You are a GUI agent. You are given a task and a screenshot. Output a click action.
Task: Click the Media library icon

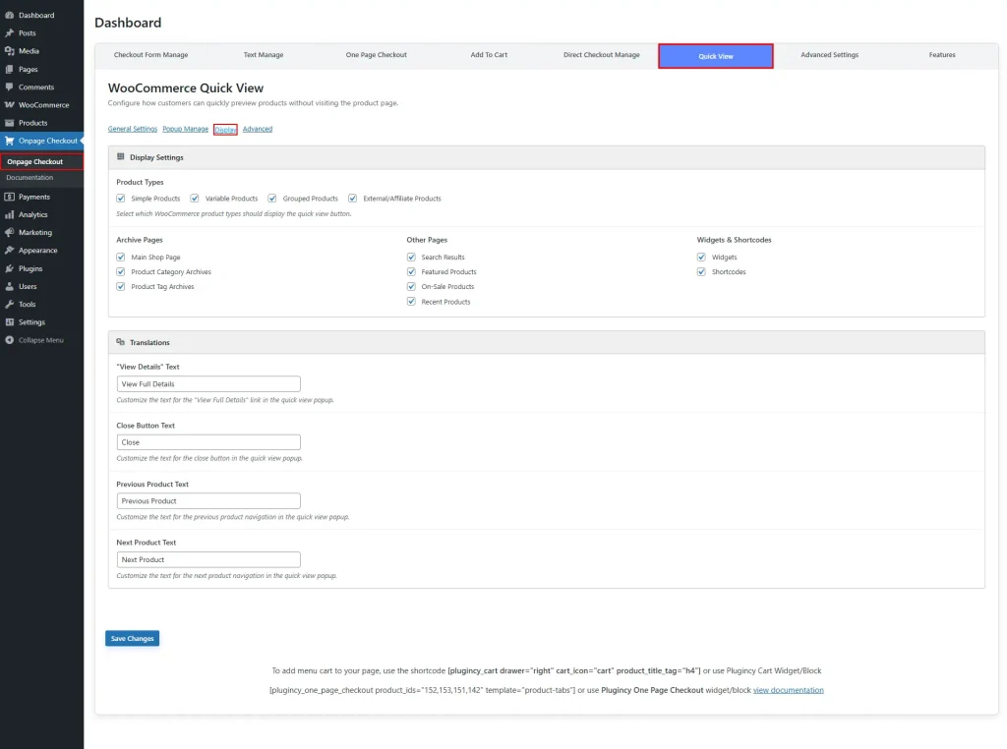[x=10, y=51]
